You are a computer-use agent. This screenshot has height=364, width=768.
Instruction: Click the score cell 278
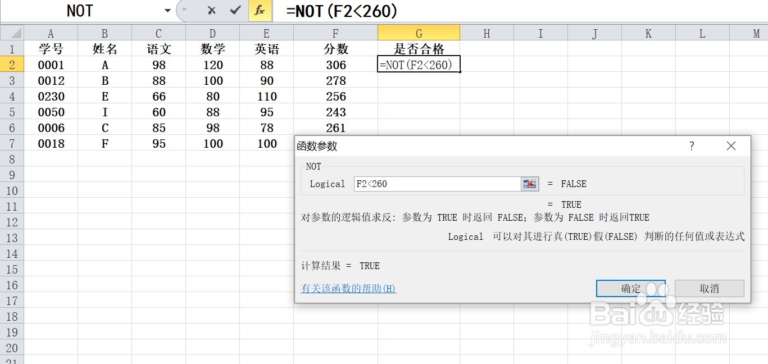(335, 80)
